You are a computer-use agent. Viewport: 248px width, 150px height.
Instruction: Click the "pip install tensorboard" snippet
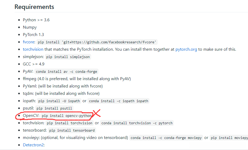tap(72, 130)
